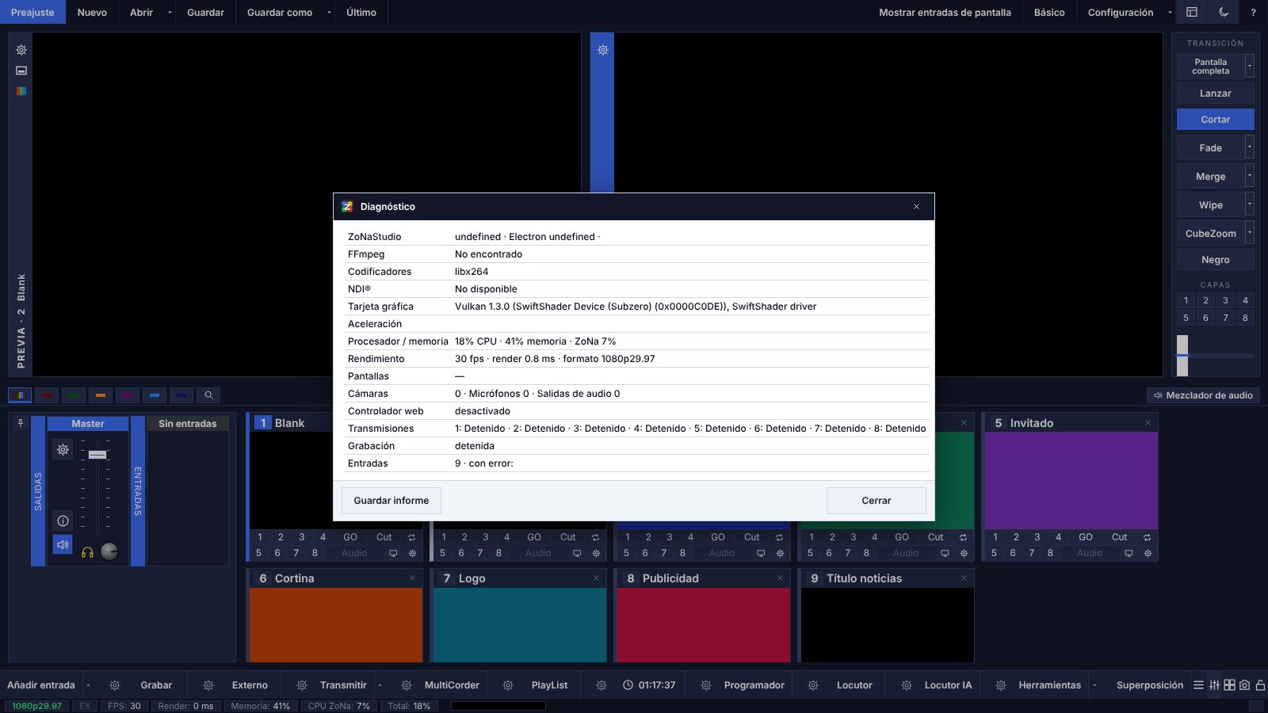Open Grabar settings gear in bottom bar
This screenshot has height=713, width=1268.
coord(115,685)
